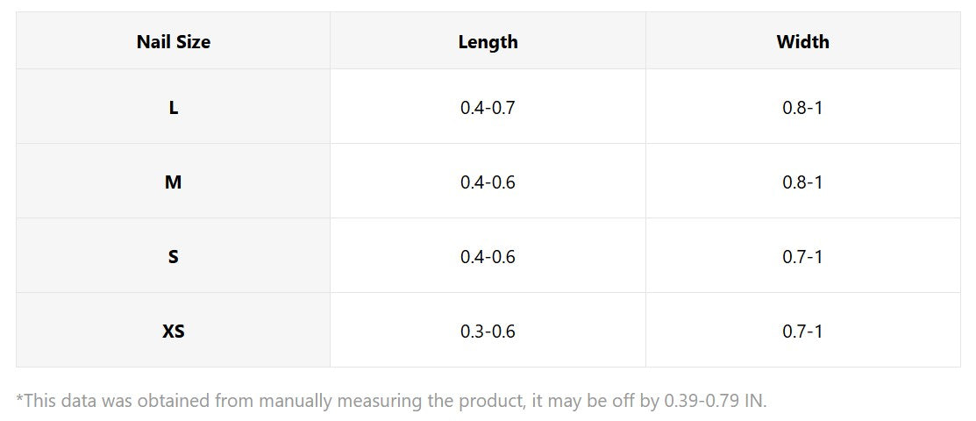Select the Width value for size XS

[802, 332]
